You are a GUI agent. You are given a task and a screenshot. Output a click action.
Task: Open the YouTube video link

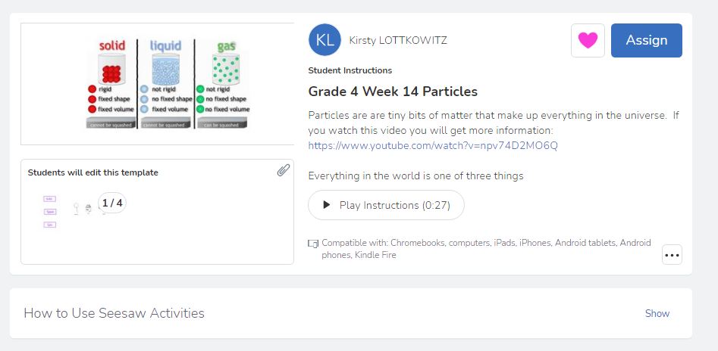click(x=433, y=145)
